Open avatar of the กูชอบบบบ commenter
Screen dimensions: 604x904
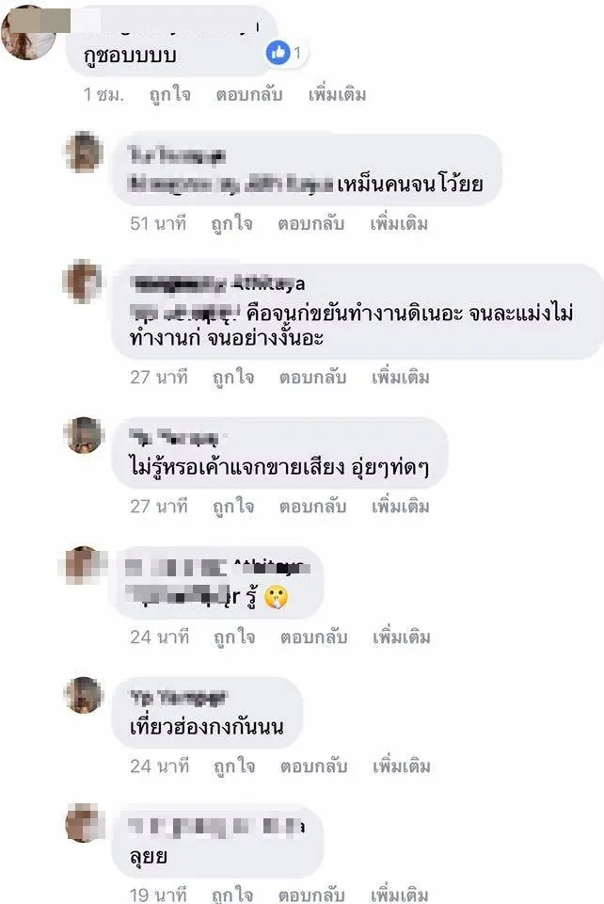point(28,33)
